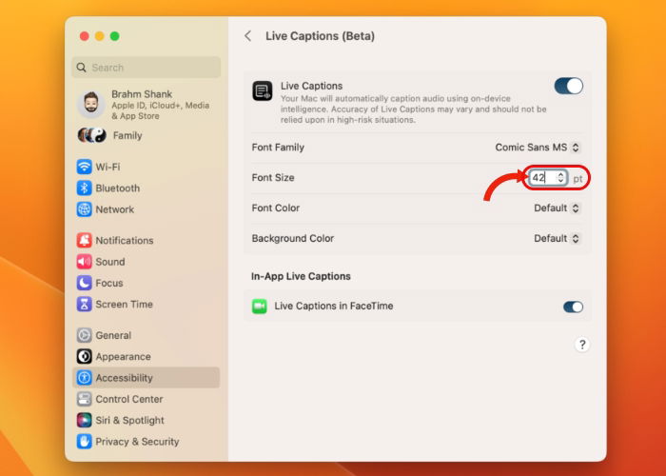Click the Privacy & Security hand icon
This screenshot has height=476, width=666.
point(84,441)
